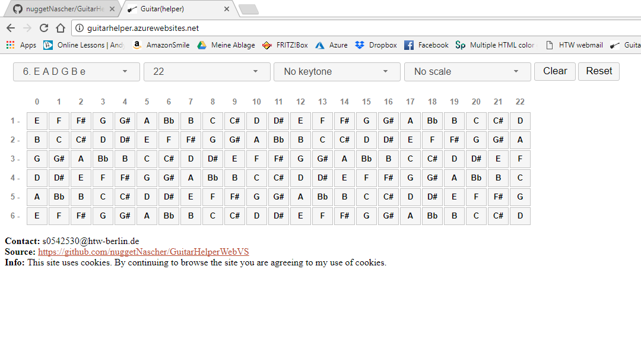Toggle open E note on string 1
This screenshot has width=641, height=361.
click(x=37, y=121)
